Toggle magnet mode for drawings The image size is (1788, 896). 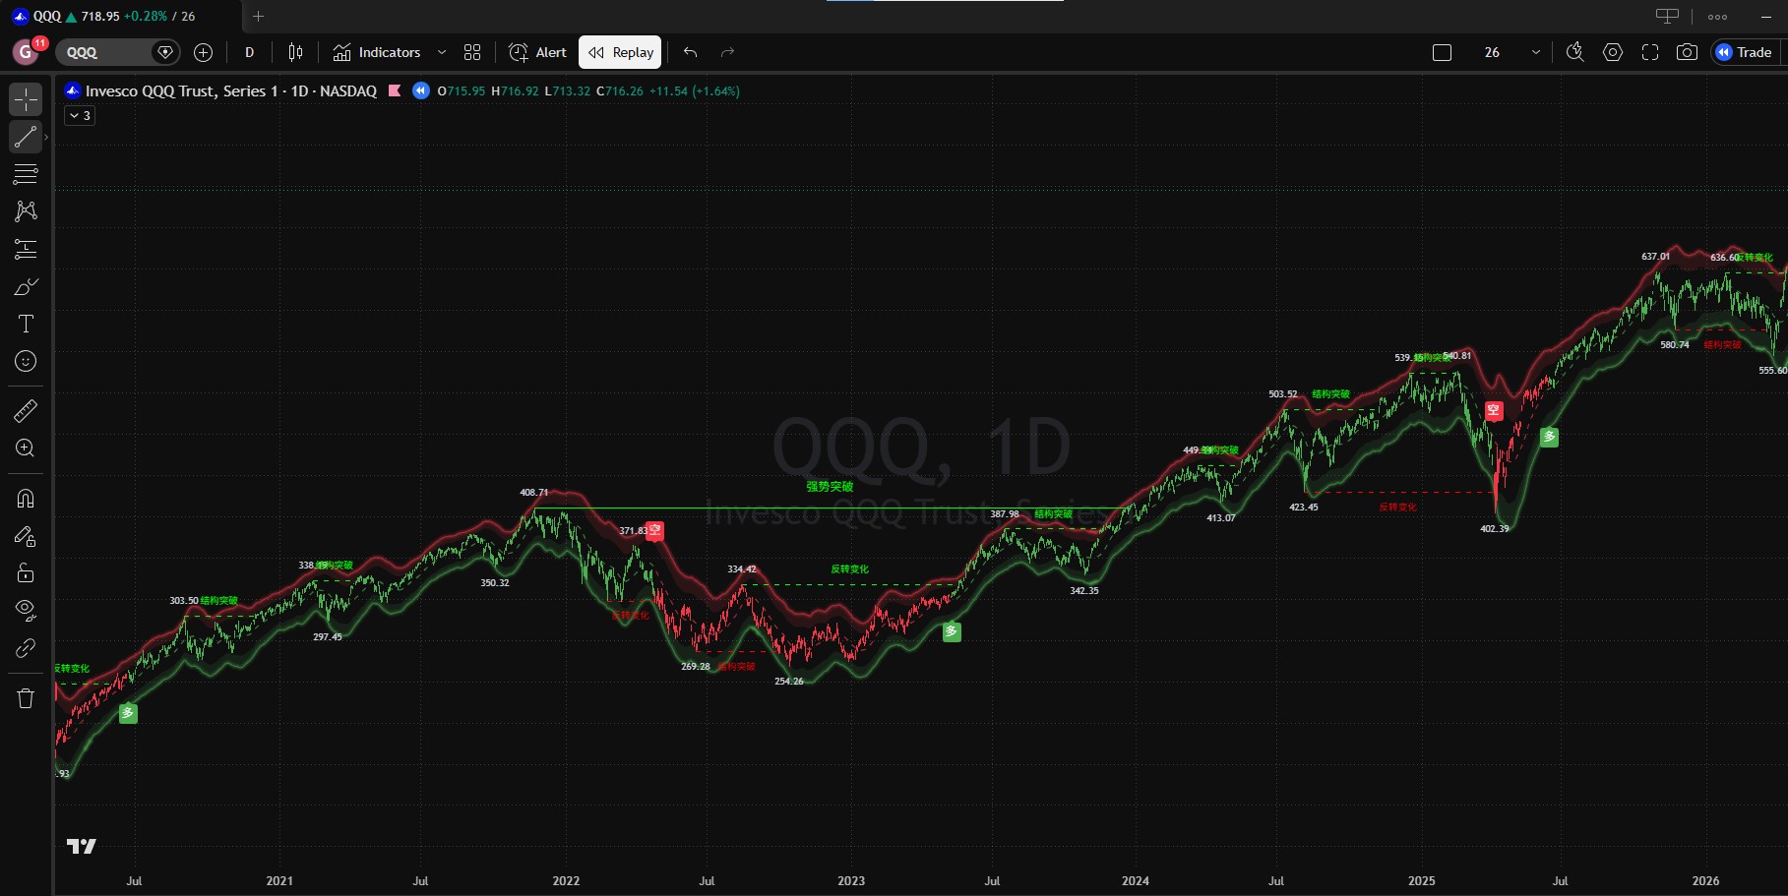[x=26, y=499]
